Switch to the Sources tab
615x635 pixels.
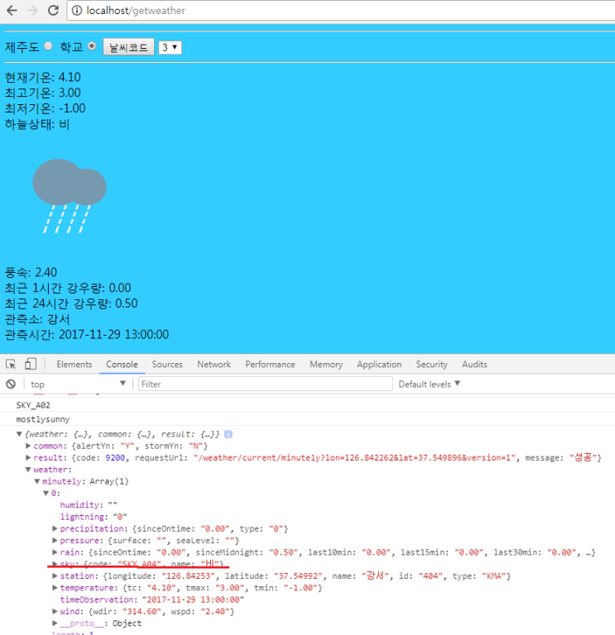167,365
